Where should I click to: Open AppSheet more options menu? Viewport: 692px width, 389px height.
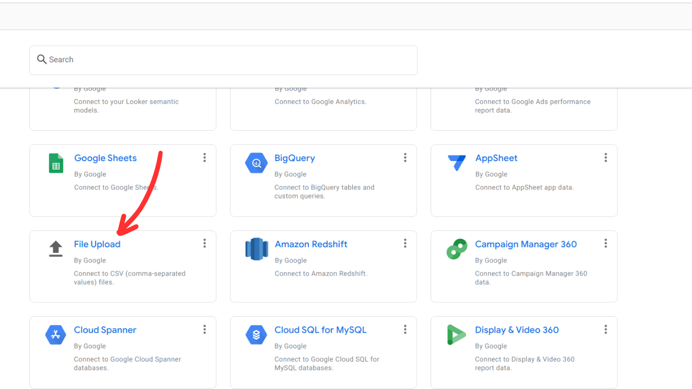click(606, 158)
